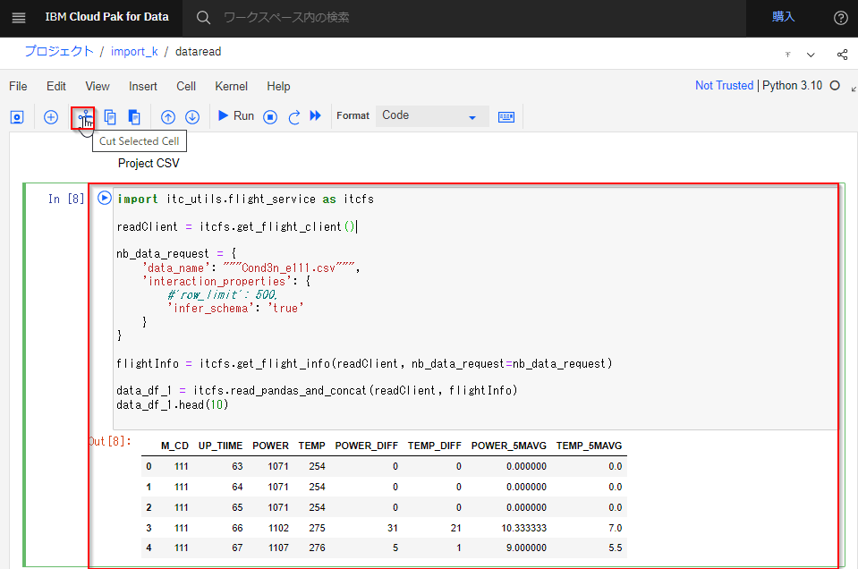Click the Not Trusted link
Viewport: 858px width, 569px height.
(724, 85)
